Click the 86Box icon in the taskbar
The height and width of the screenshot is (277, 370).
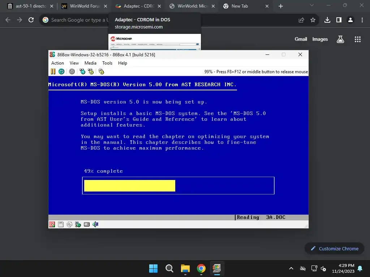217,268
